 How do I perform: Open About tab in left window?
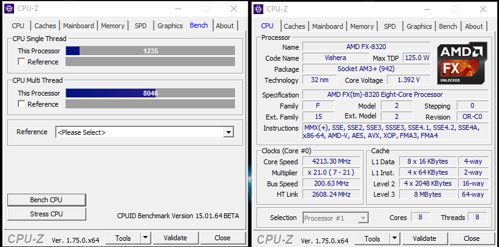(225, 26)
